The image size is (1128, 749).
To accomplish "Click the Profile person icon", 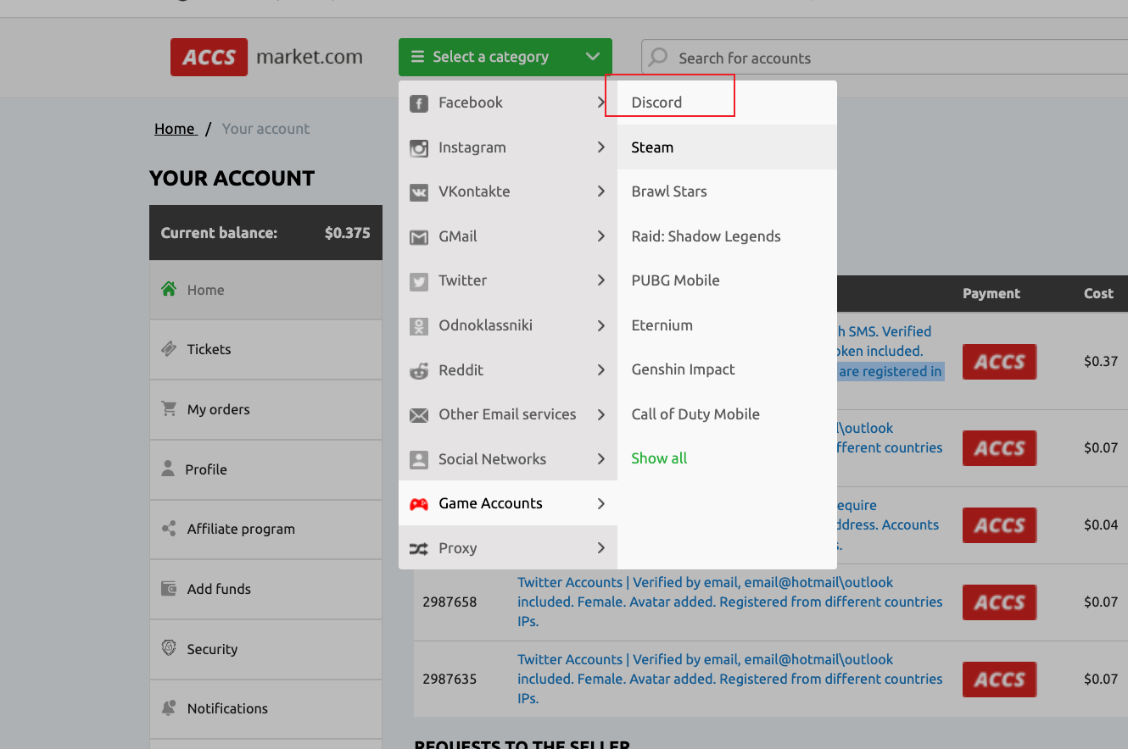I will 168,469.
